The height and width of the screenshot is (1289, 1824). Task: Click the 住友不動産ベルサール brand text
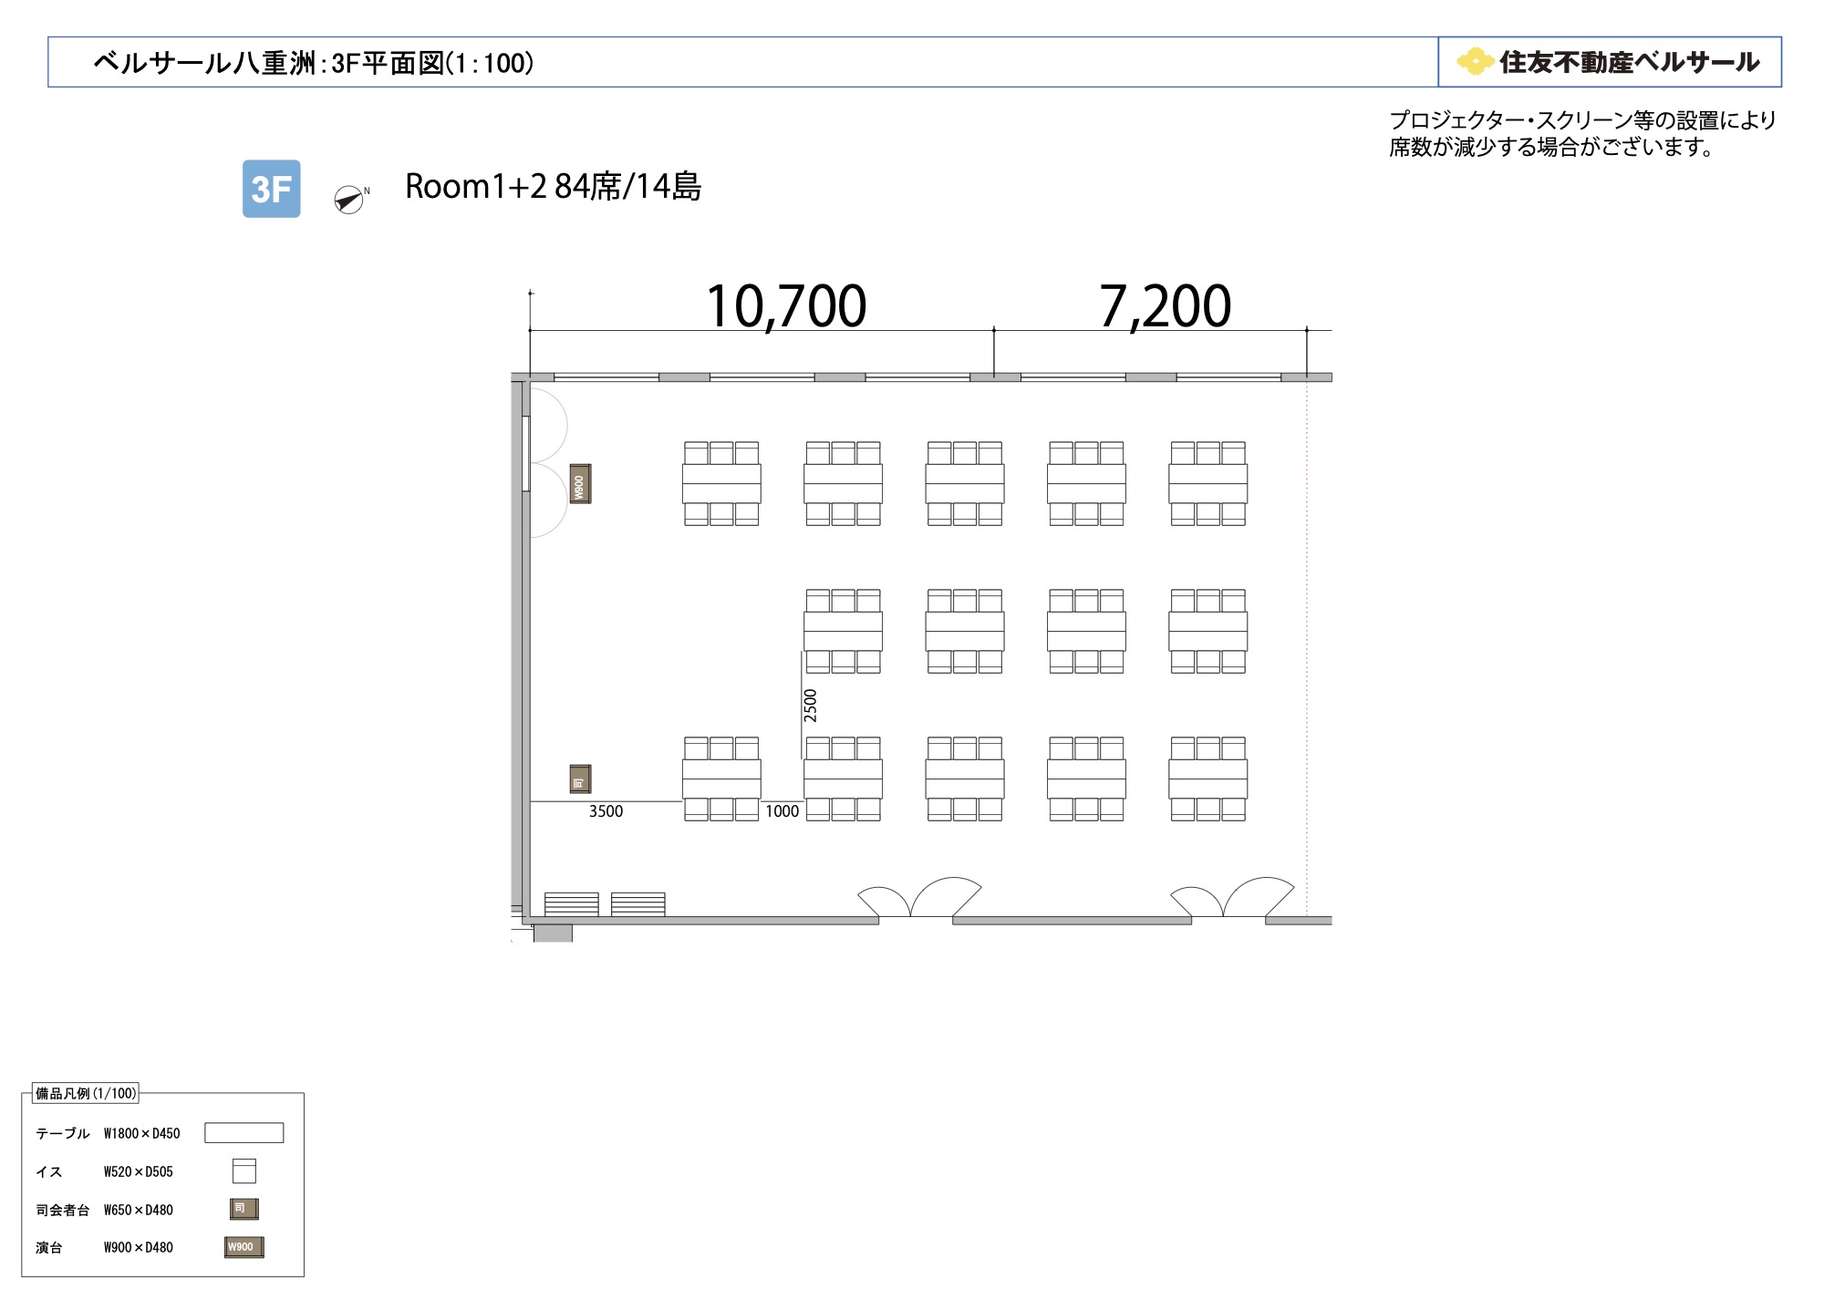(x=1629, y=61)
